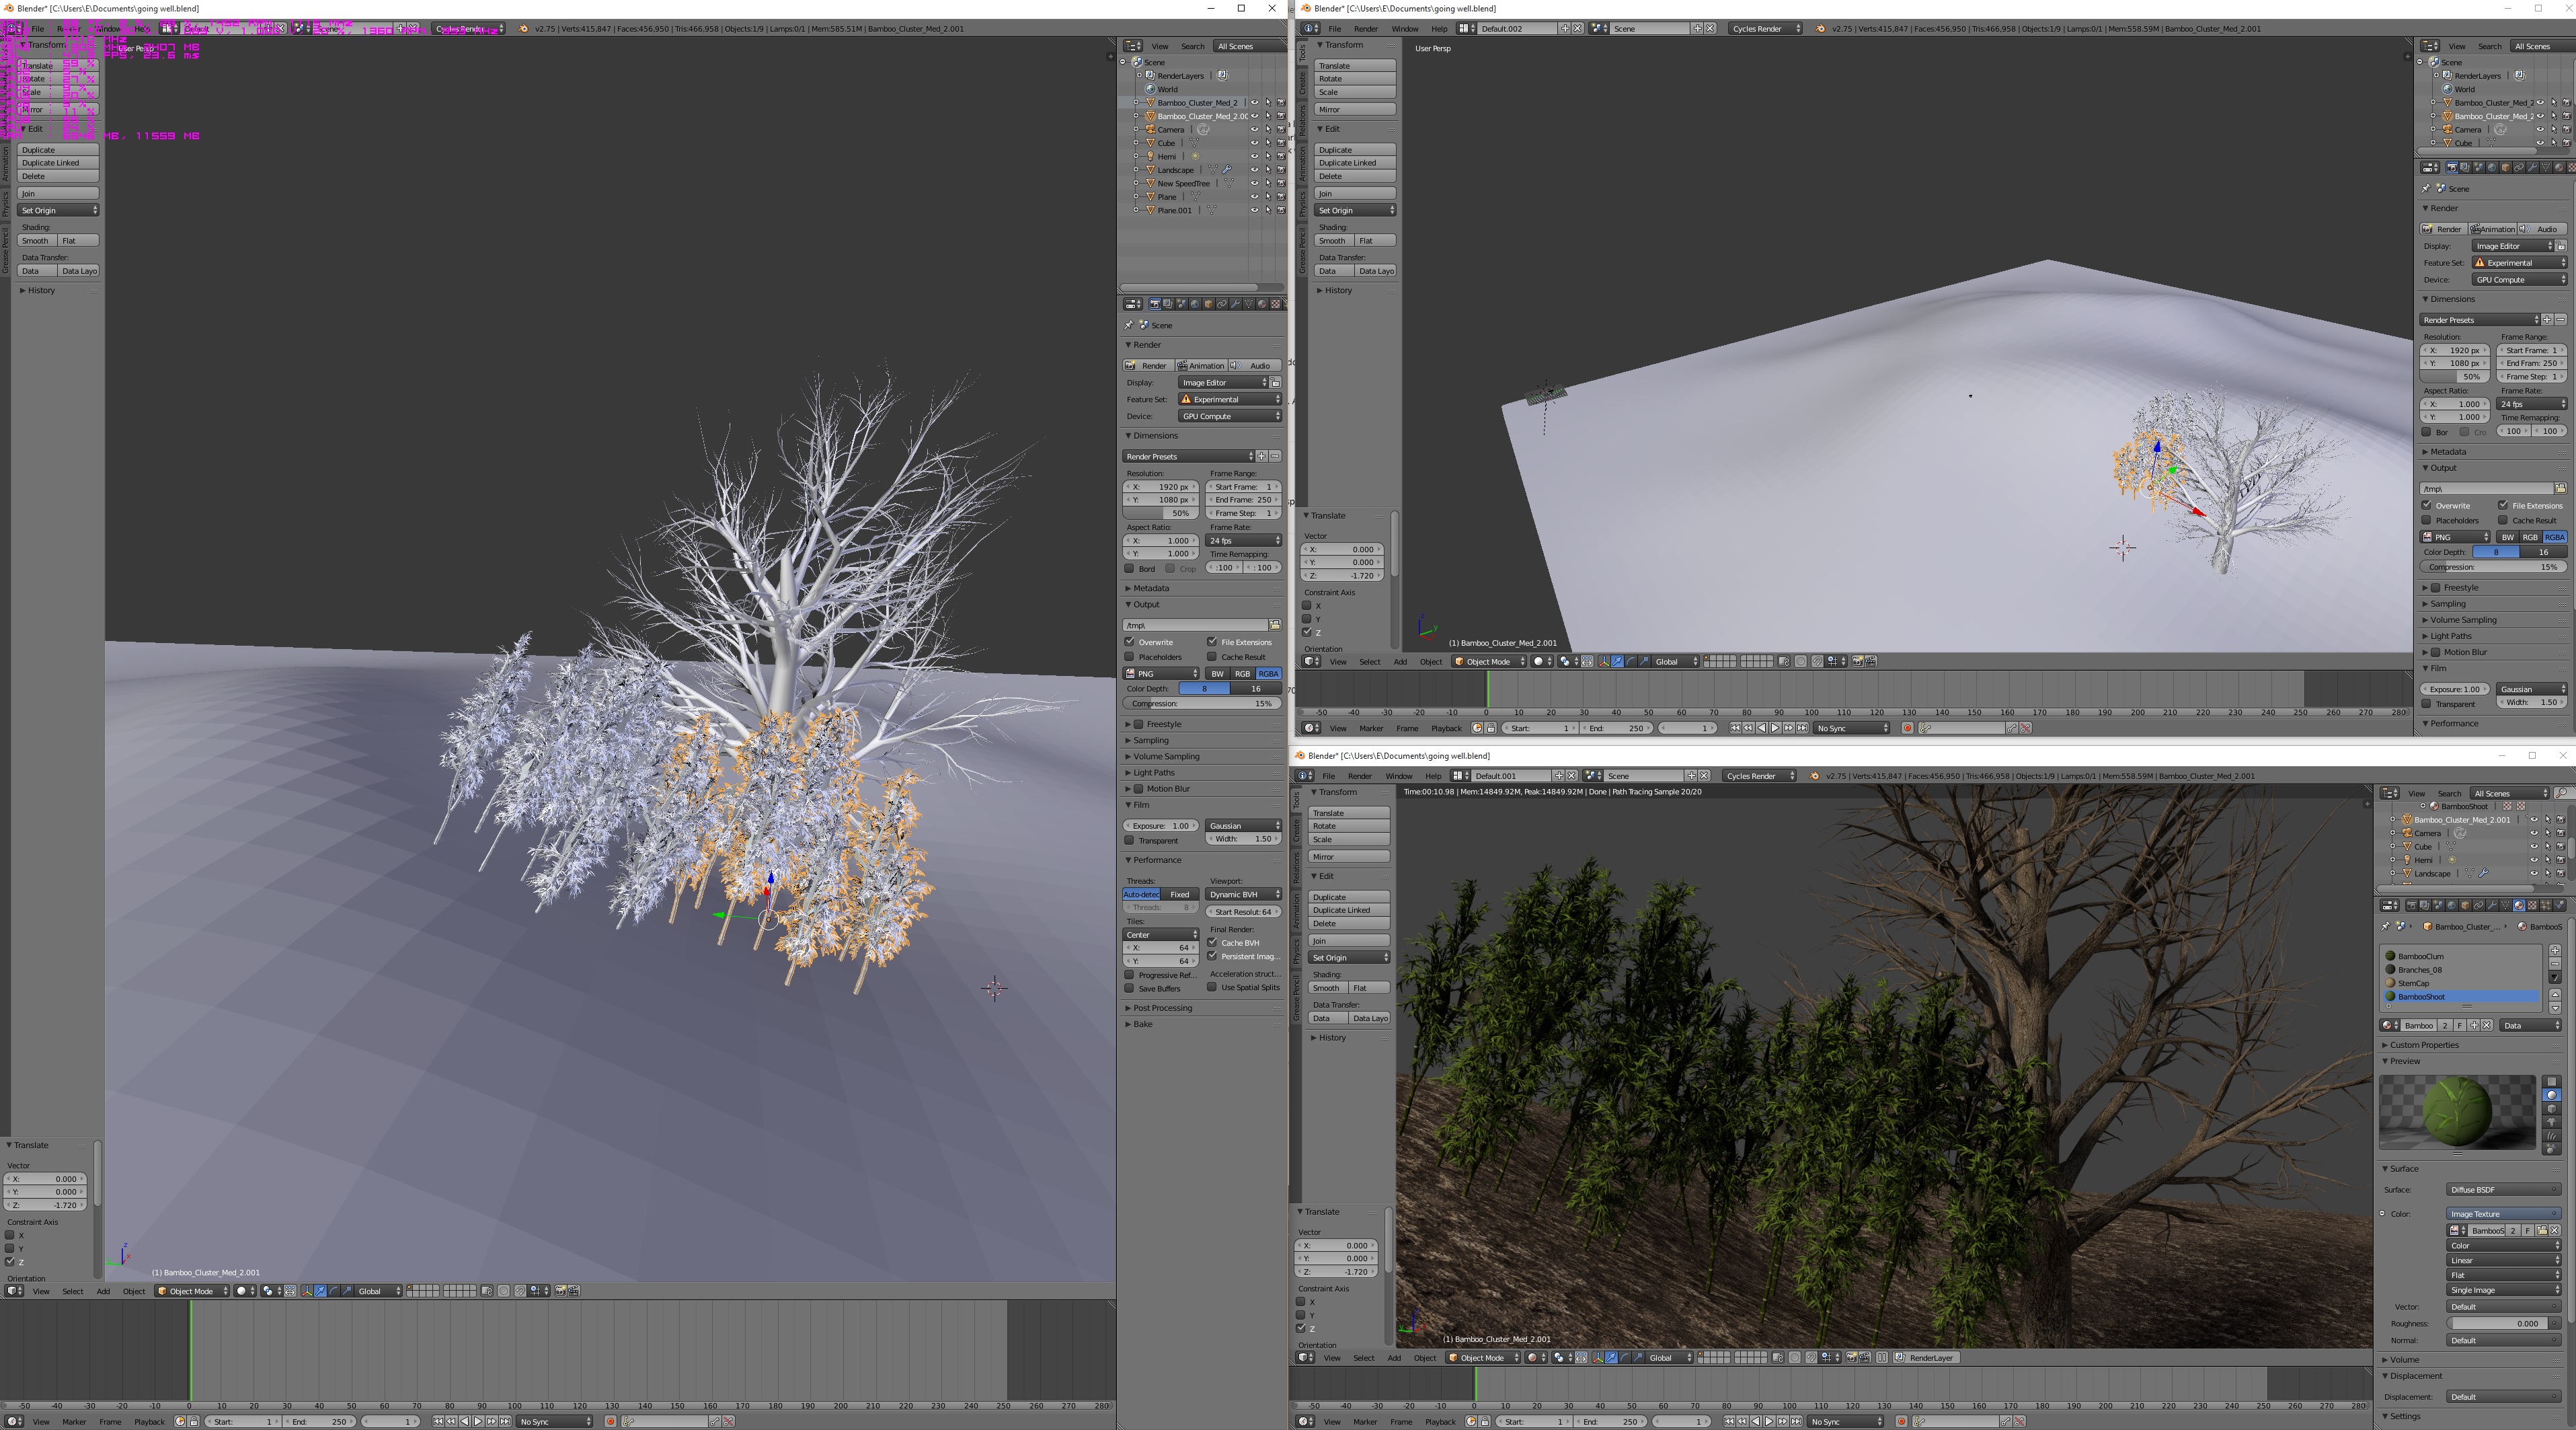Toggle the 3D manipulator icon in the left viewport header
Screen dimensions: 2576x1430
pyautogui.click(x=307, y=1291)
